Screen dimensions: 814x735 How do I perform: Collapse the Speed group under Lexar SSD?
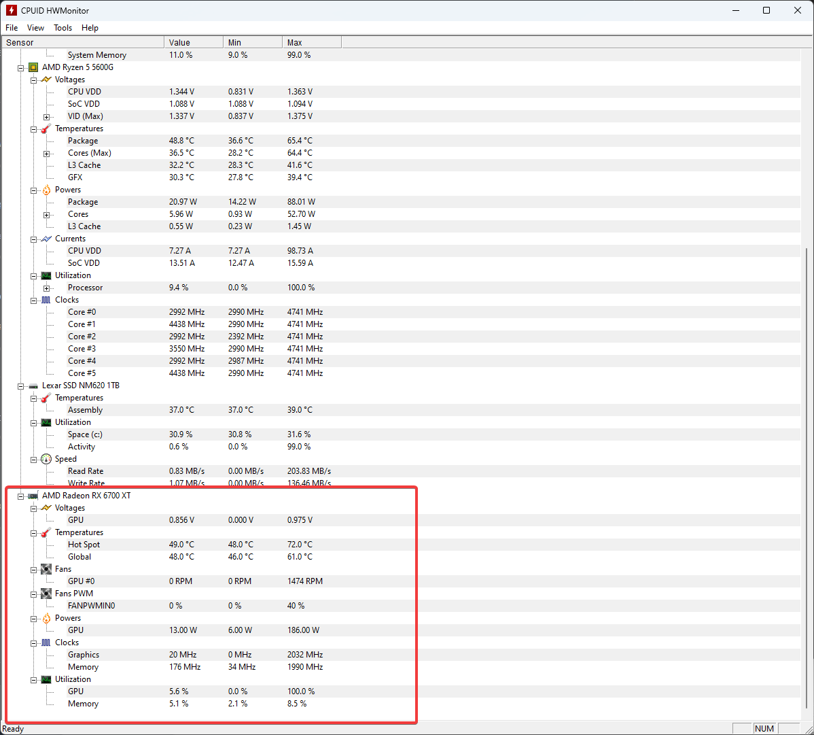(x=34, y=460)
